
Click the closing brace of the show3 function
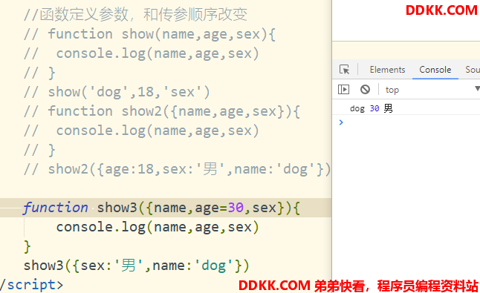[x=27, y=246]
